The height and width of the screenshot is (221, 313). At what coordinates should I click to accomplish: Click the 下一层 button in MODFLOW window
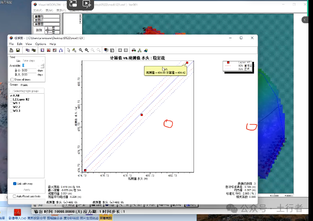point(52,32)
